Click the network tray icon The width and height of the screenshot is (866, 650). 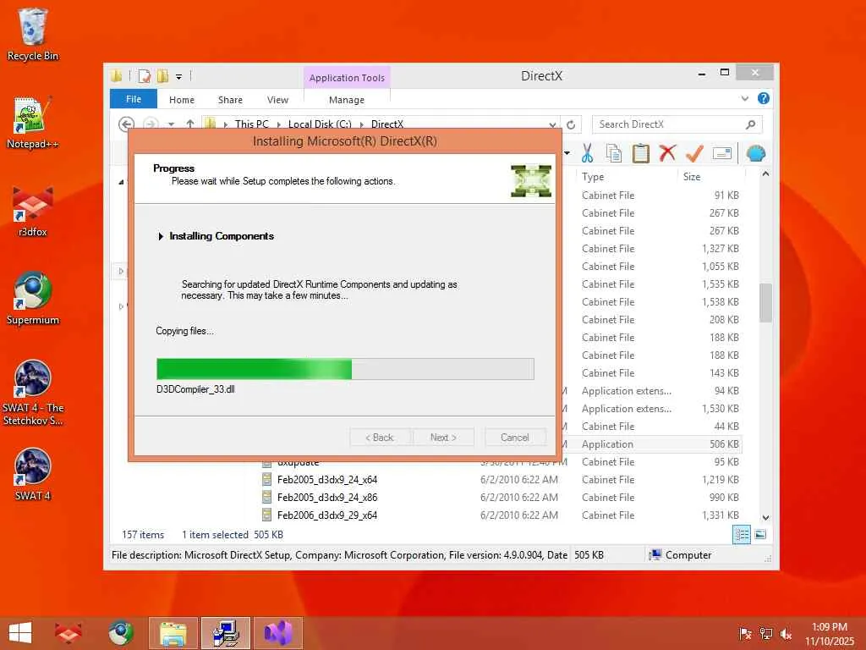(x=765, y=634)
